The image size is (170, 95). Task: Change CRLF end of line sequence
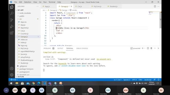click(x=140, y=80)
